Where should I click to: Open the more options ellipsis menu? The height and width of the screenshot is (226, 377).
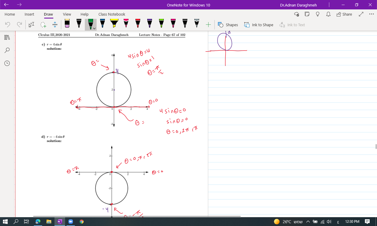point(371,14)
